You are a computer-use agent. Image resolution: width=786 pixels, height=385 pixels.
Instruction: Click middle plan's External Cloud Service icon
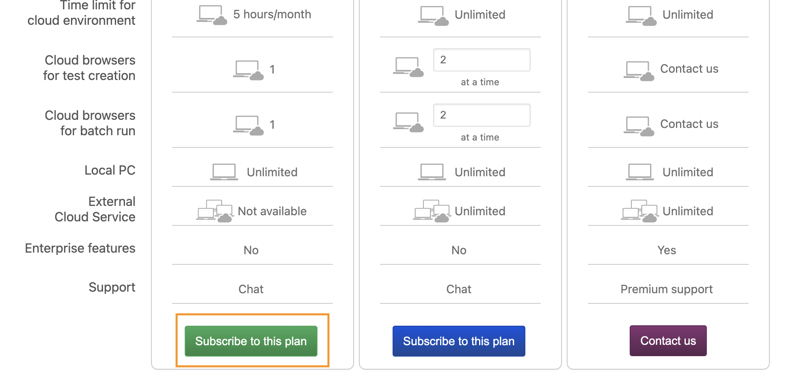point(432,211)
